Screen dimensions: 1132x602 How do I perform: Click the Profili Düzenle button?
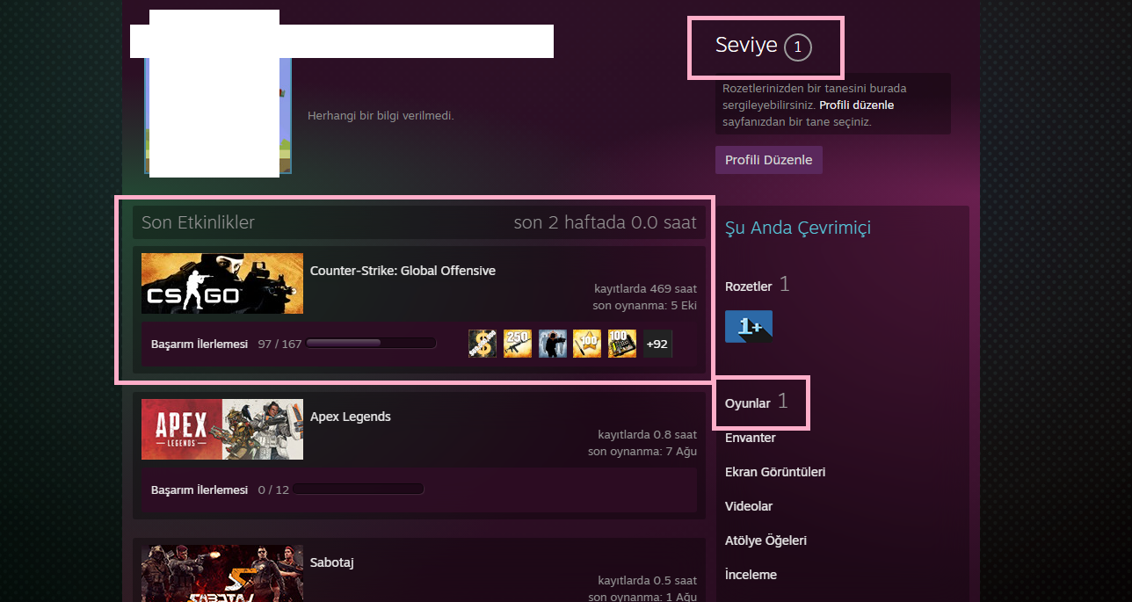tap(769, 160)
